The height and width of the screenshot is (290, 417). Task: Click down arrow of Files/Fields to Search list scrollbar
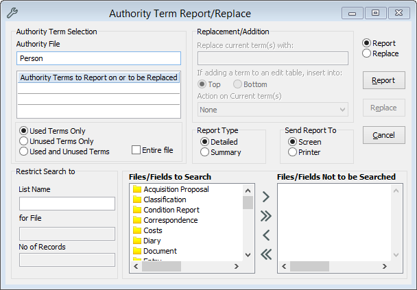tap(248, 254)
